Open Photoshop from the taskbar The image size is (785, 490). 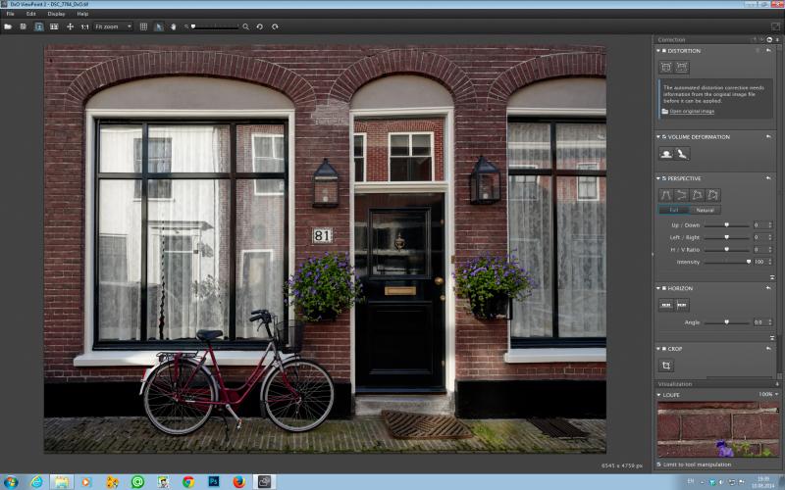click(x=214, y=482)
